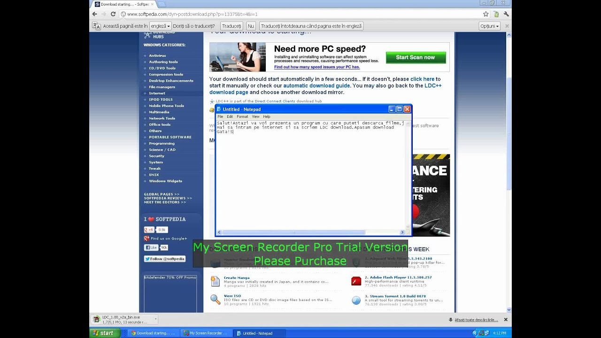Bookmark this page with the star icon

[486, 14]
